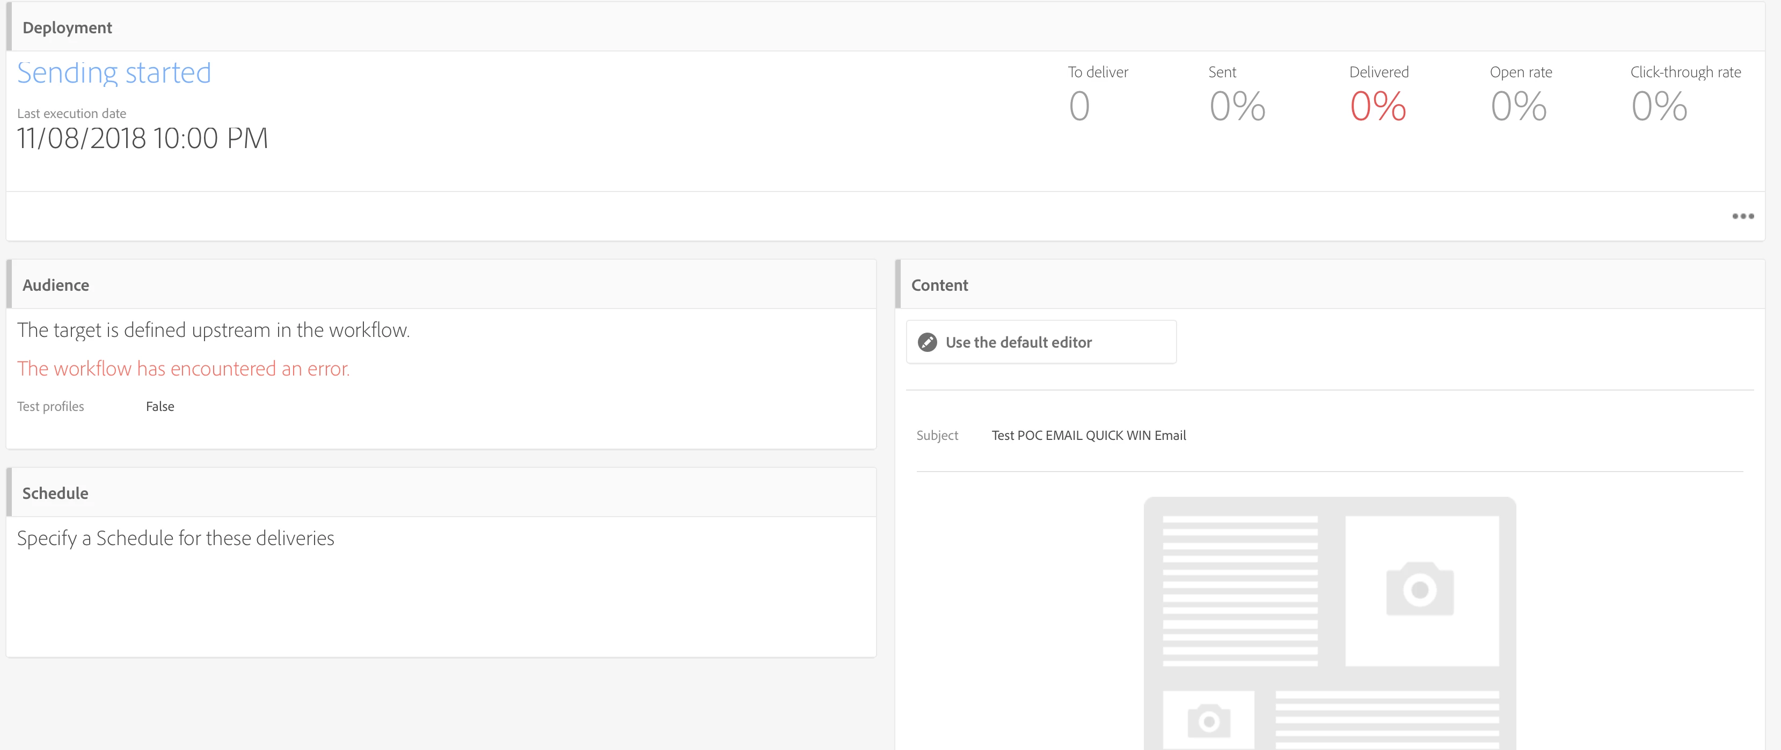
Task: Click the target defined upstream text
Action: coord(213,330)
